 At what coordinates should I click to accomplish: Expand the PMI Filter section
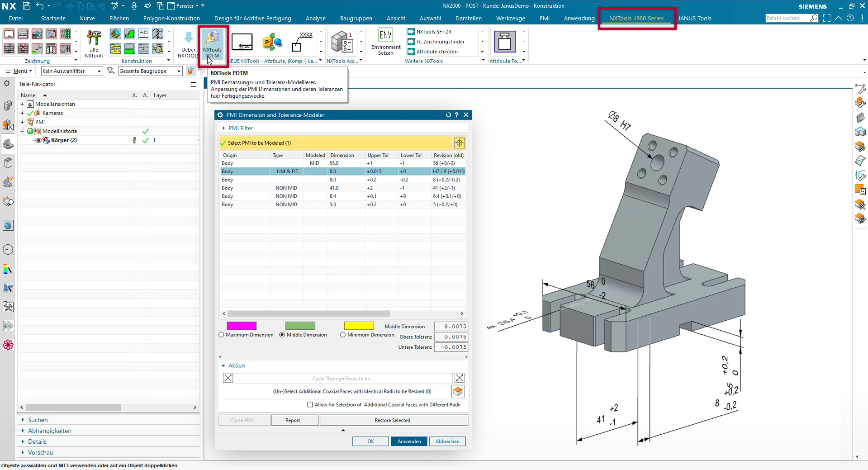(x=224, y=128)
